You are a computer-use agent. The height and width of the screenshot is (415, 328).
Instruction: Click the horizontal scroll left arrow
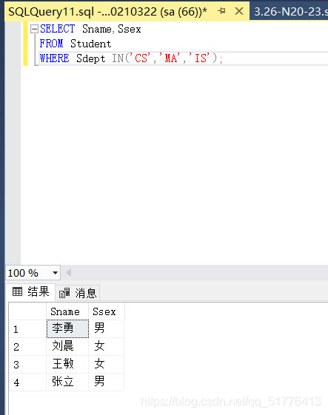coord(68,273)
